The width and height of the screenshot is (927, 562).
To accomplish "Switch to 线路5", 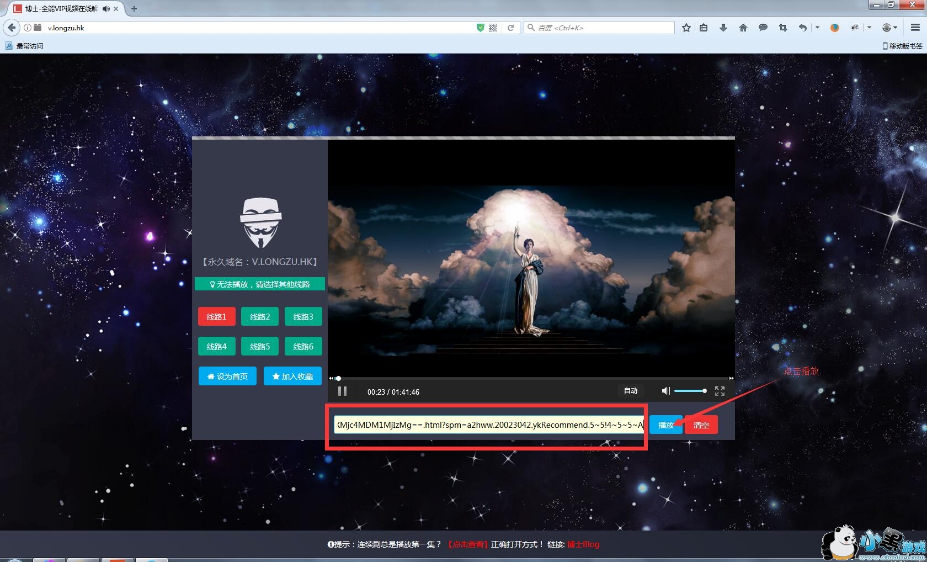I will (x=260, y=346).
